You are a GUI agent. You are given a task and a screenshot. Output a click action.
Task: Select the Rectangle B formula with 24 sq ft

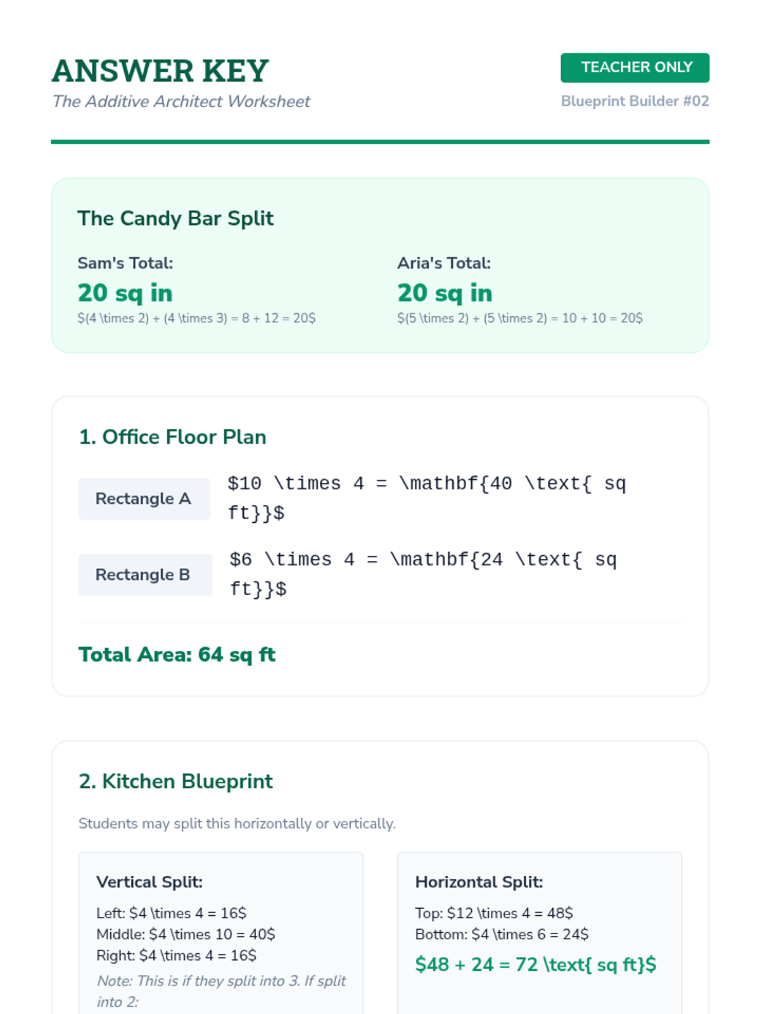(x=422, y=574)
